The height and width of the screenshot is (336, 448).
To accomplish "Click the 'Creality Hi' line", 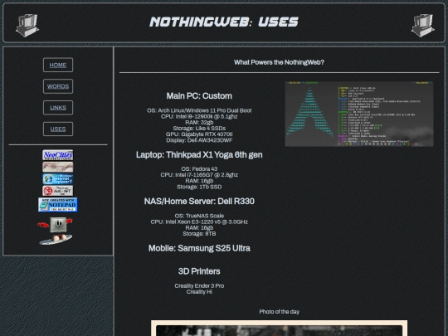I will (199, 292).
